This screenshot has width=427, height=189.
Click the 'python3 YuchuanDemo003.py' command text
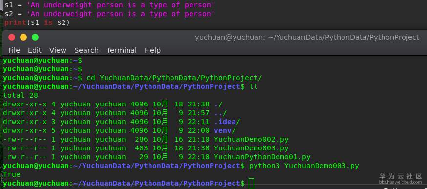[x=304, y=166]
